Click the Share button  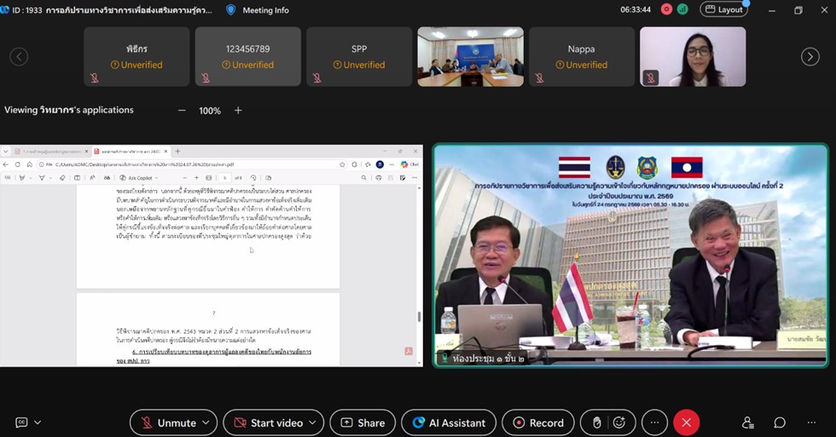point(363,423)
